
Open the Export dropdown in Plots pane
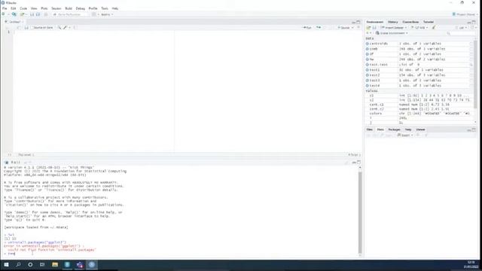(x=405, y=135)
